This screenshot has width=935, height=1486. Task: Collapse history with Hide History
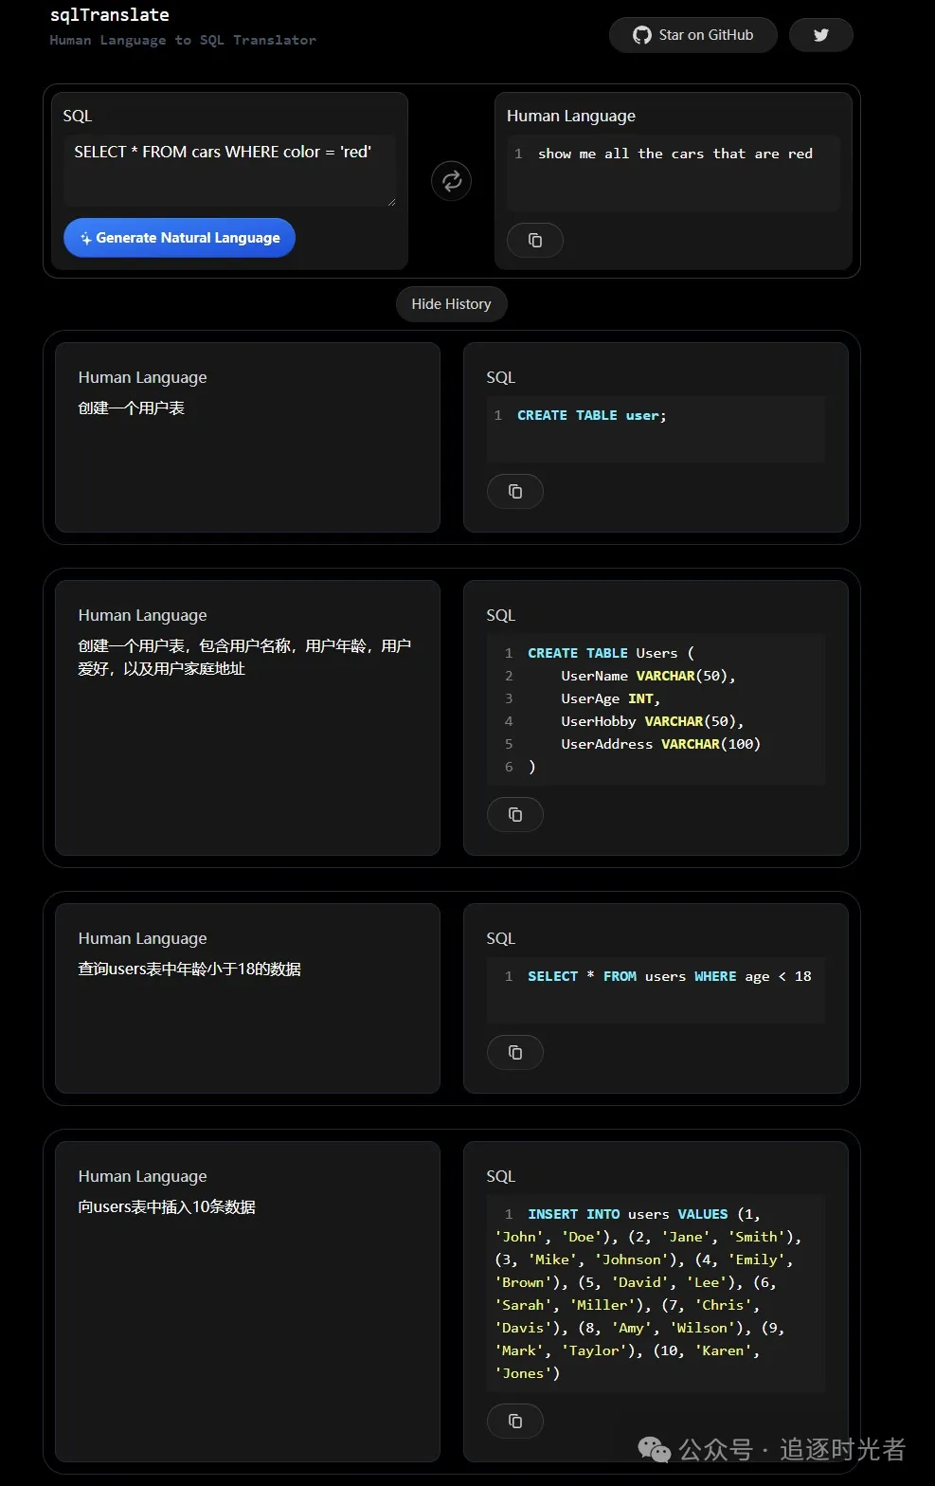451,304
